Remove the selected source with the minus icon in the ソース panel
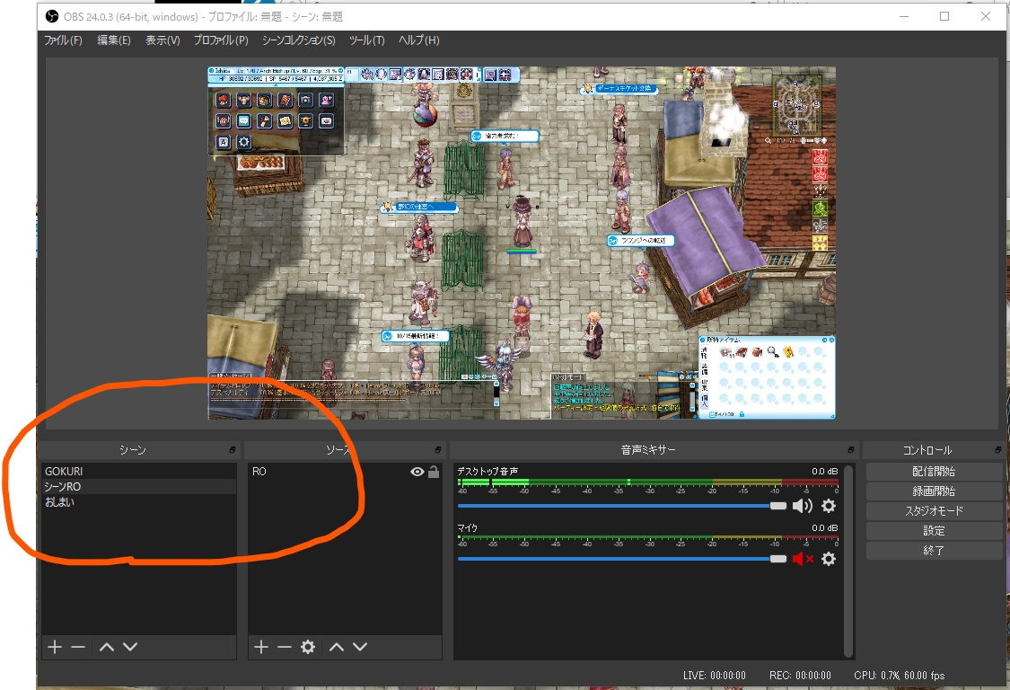The height and width of the screenshot is (690, 1010). (x=284, y=647)
